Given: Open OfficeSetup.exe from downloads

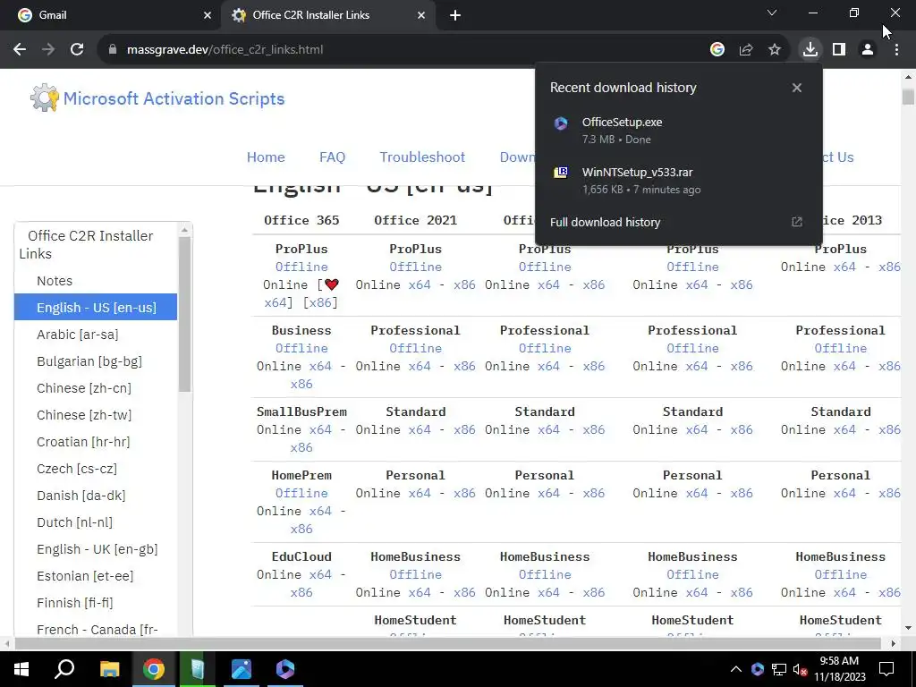Looking at the screenshot, I should (x=678, y=131).
